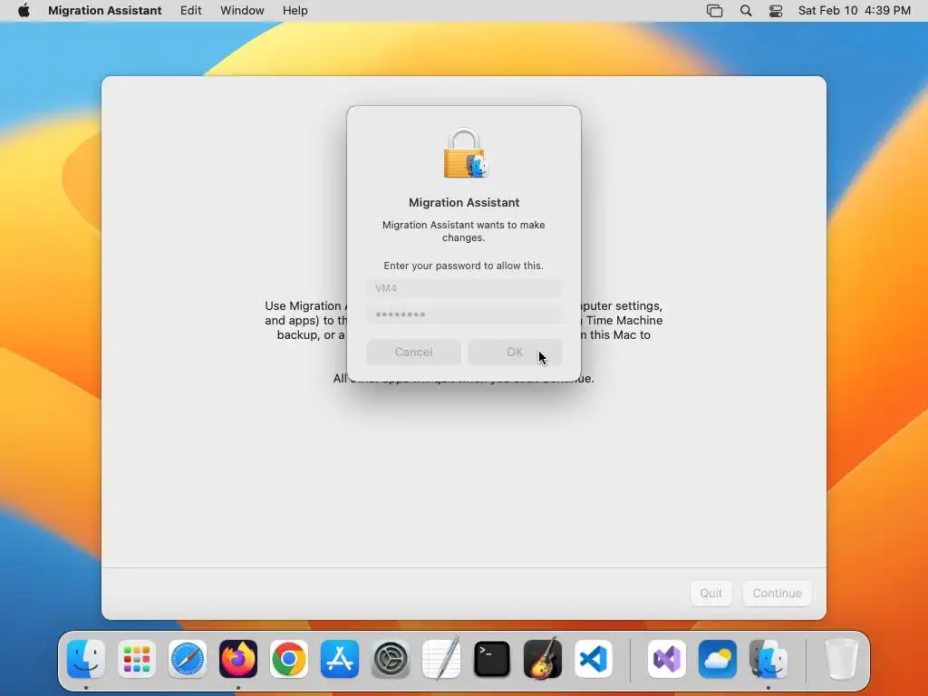
Task: Focus the password field in the dialog
Action: (464, 314)
